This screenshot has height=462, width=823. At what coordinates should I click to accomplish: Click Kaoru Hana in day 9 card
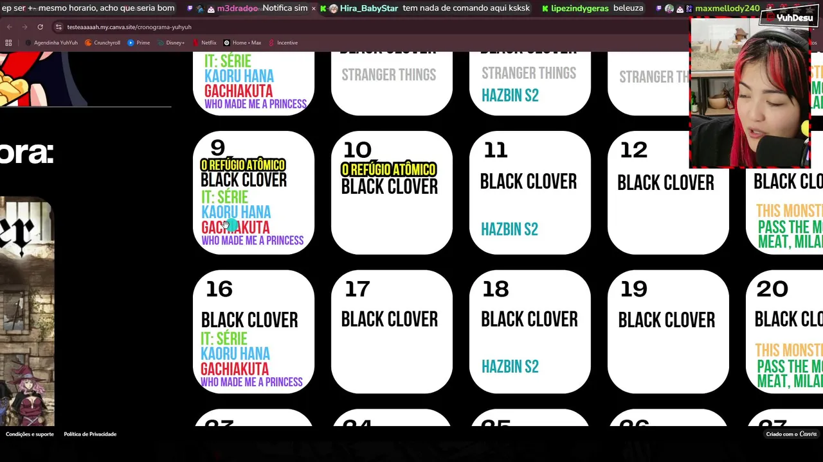click(236, 212)
